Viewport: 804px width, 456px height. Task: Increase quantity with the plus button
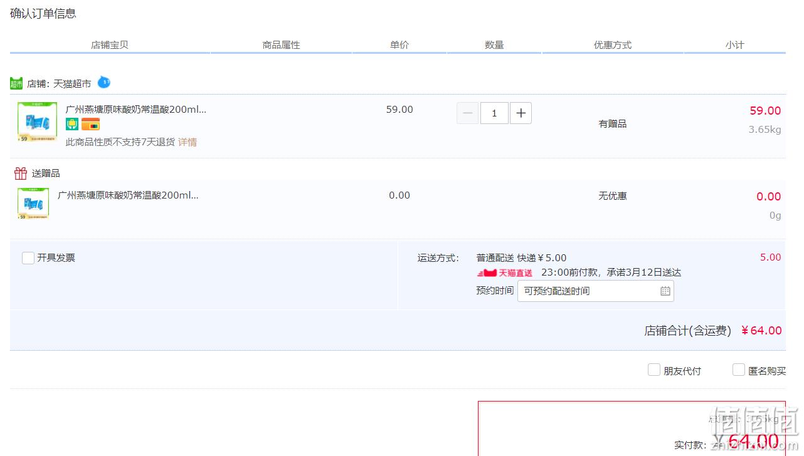pyautogui.click(x=521, y=113)
